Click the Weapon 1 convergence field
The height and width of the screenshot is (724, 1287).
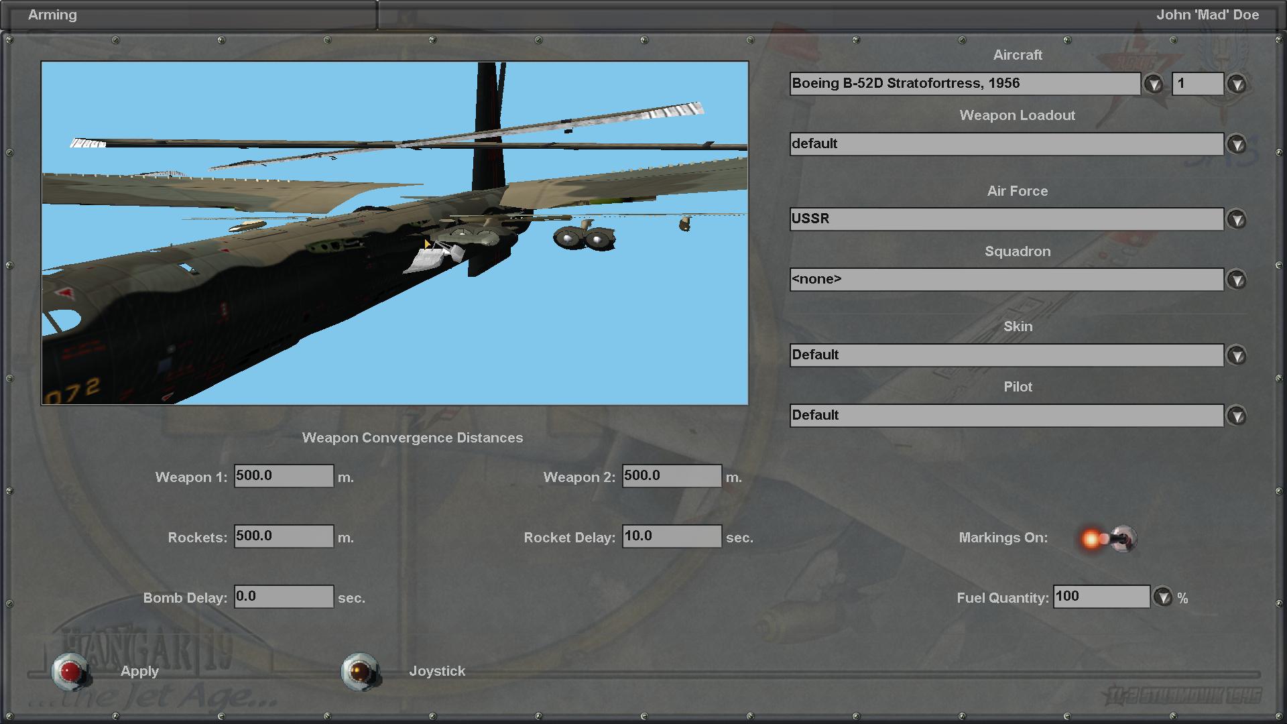(284, 476)
